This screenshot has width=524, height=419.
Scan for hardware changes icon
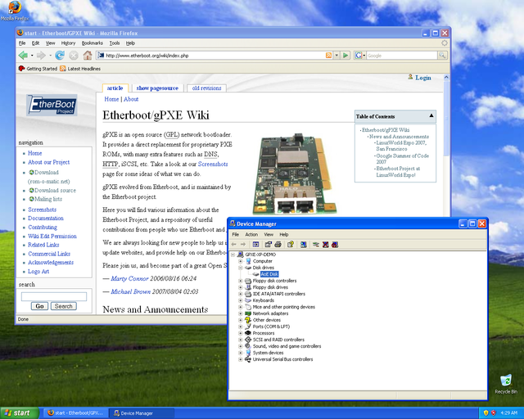[x=303, y=245]
